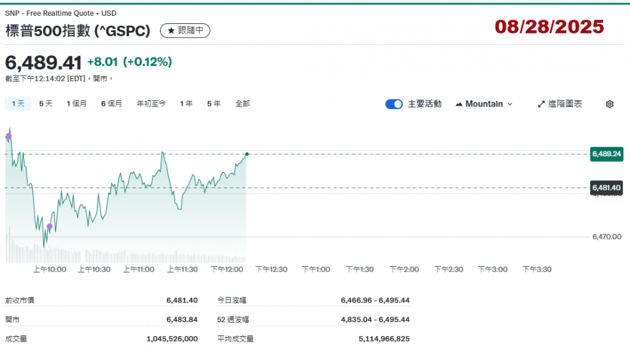Switch chart to 1年 range
630x360 pixels.
tap(186, 103)
